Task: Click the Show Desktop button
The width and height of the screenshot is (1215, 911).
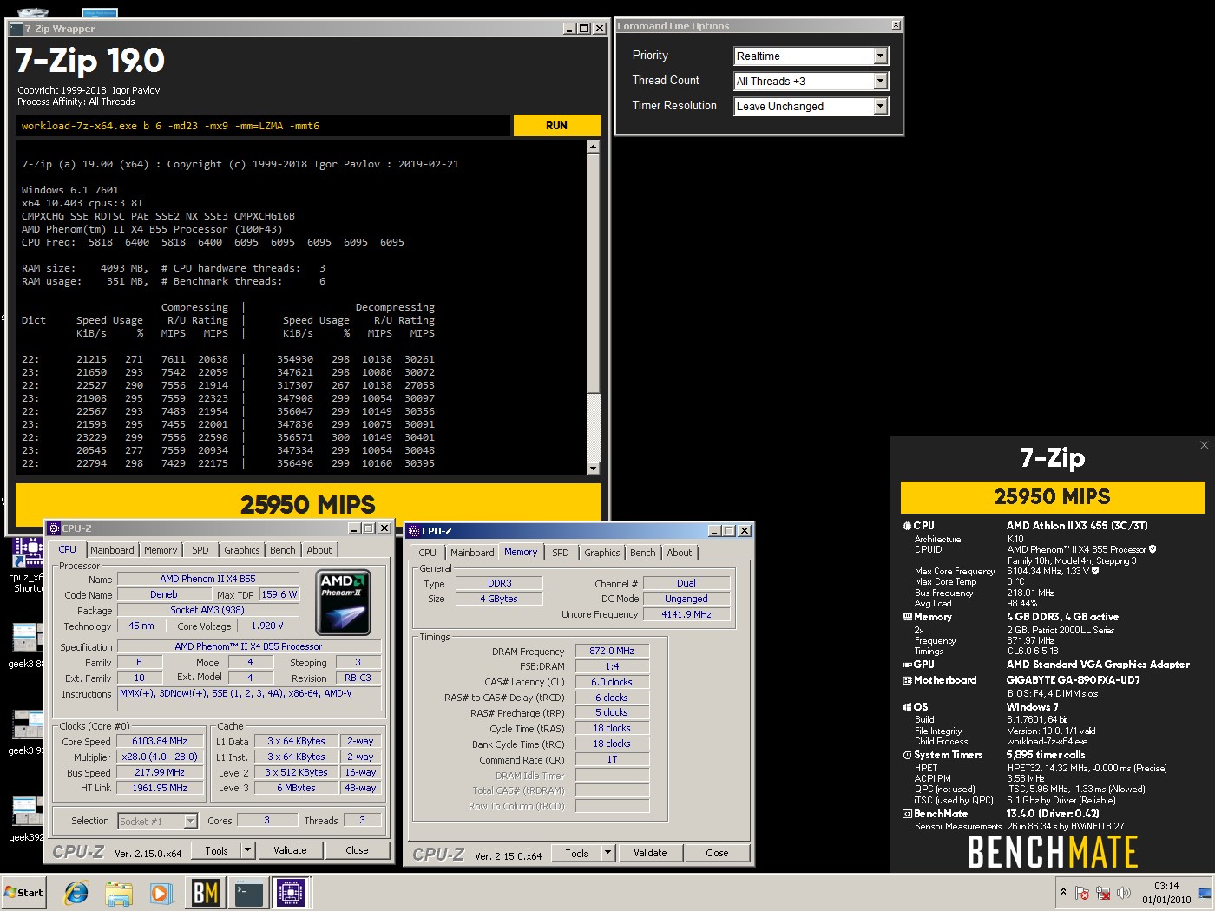Action: [x=1205, y=892]
